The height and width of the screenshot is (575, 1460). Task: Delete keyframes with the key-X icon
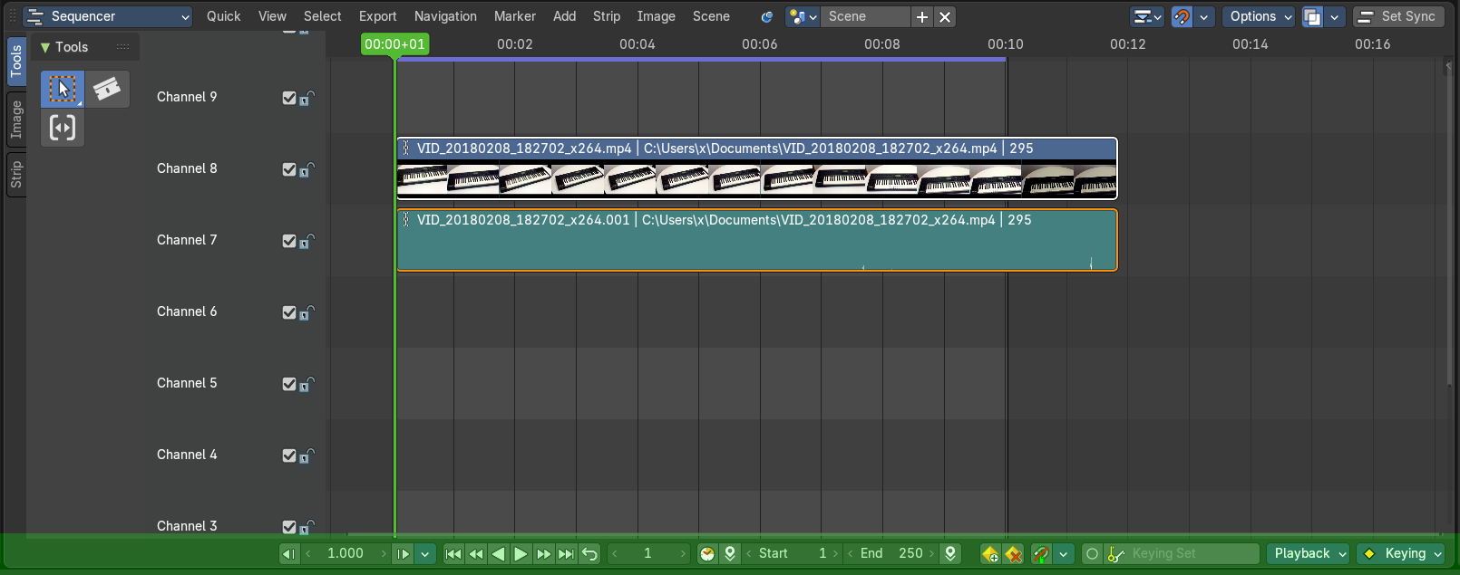pyautogui.click(x=1014, y=553)
